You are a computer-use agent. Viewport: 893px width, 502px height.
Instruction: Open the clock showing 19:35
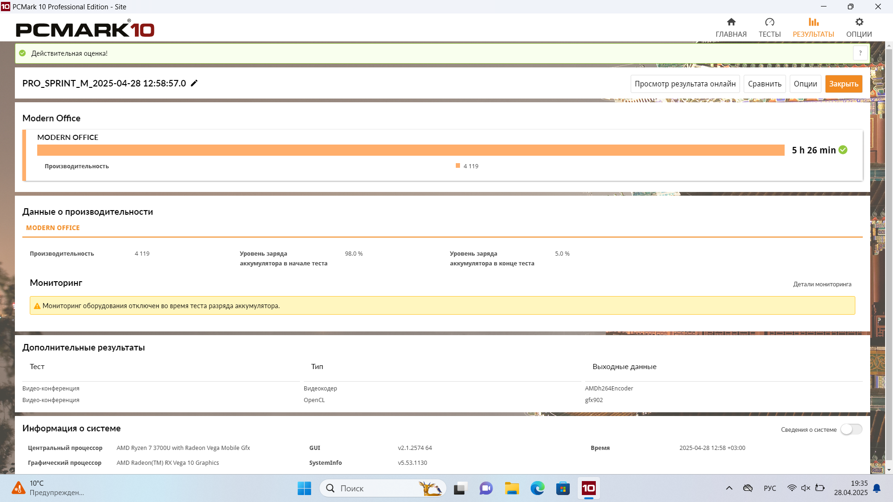pyautogui.click(x=851, y=489)
